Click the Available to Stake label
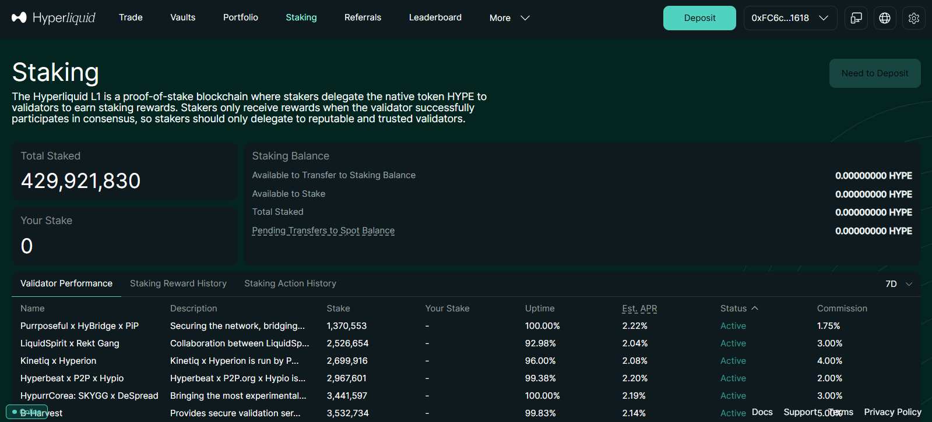This screenshot has width=932, height=422. pos(289,194)
